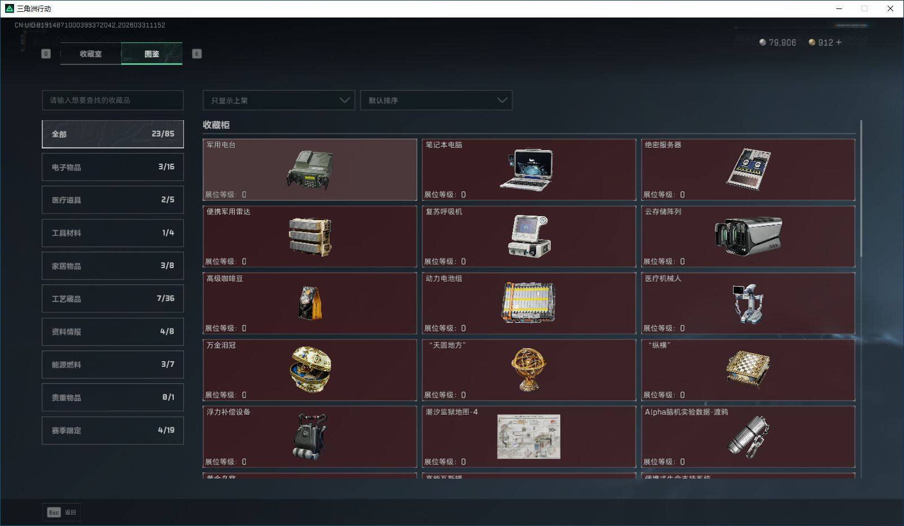The image size is (904, 526).
Task: View the 浮力补偿设备 collectible
Action: point(310,436)
